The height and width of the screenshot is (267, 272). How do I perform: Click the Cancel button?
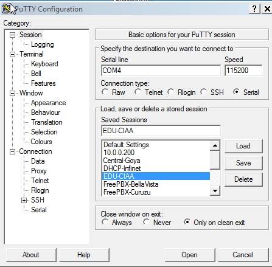point(243,255)
